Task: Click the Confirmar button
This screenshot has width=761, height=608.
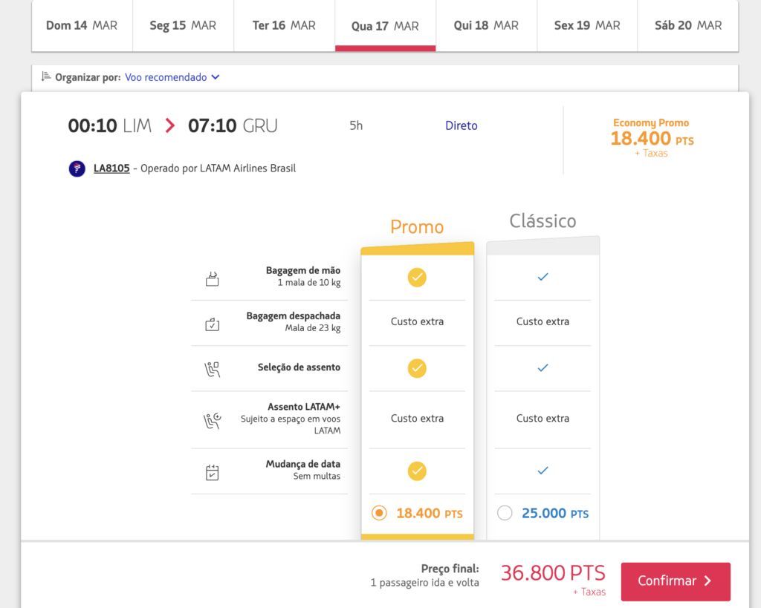Action: tap(676, 581)
